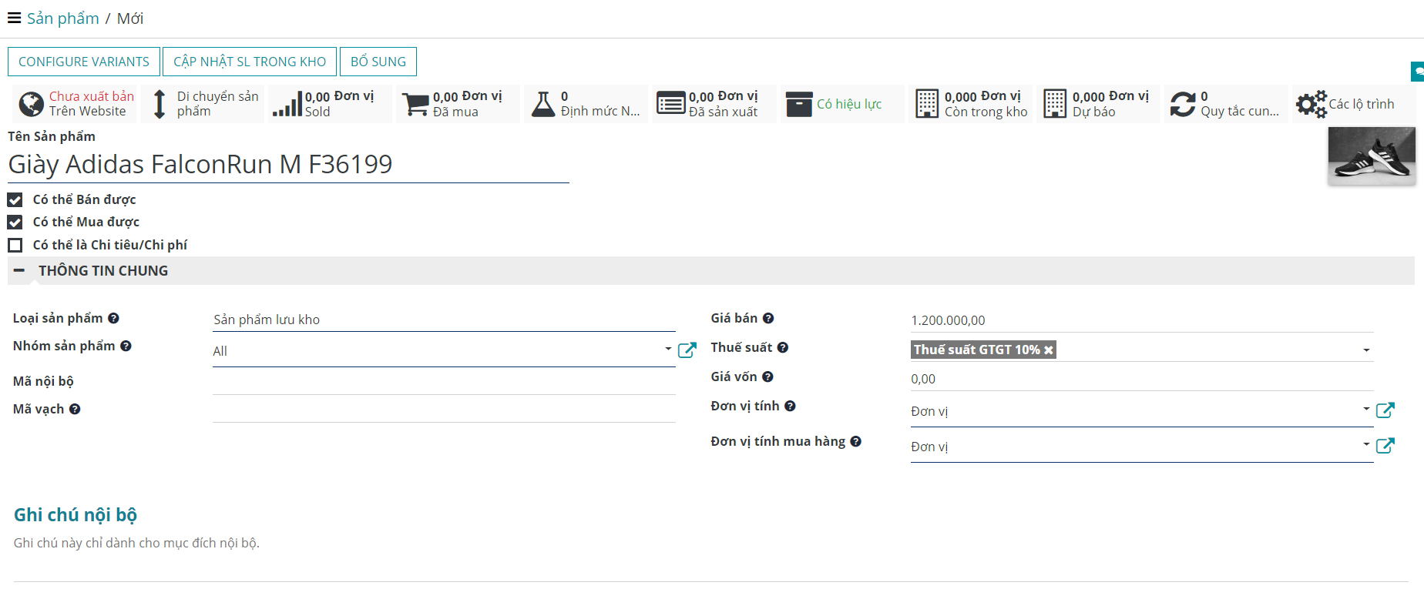Click CẬP NHẬT SL TRONG KHO button
This screenshot has width=1424, height=589.
[250, 62]
